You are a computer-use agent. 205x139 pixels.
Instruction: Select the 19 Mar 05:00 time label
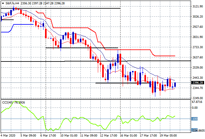(168, 136)
